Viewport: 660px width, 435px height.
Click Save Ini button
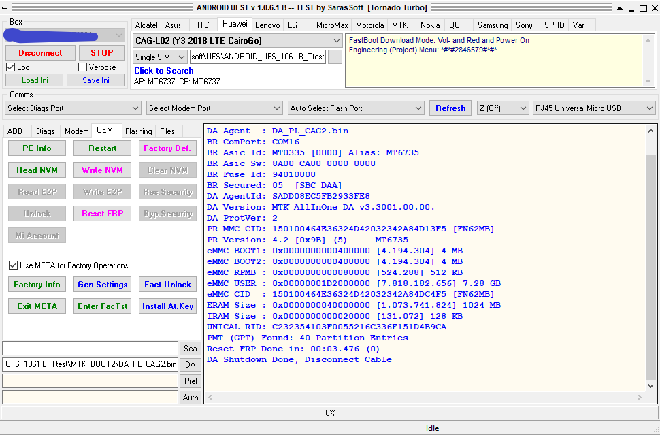tap(95, 80)
